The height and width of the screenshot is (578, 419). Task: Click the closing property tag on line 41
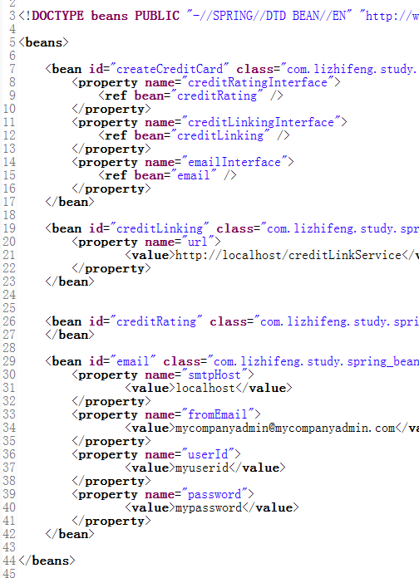click(111, 520)
